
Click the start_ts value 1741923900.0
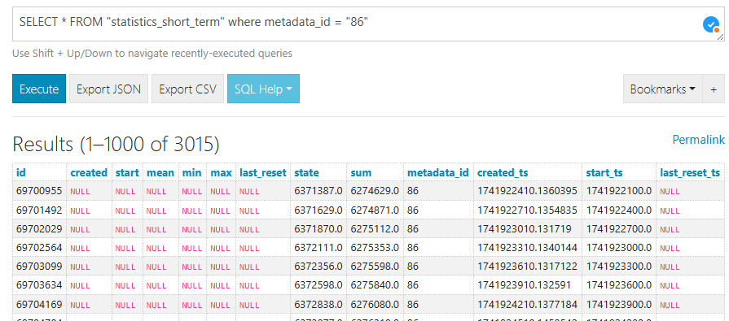tap(619, 305)
